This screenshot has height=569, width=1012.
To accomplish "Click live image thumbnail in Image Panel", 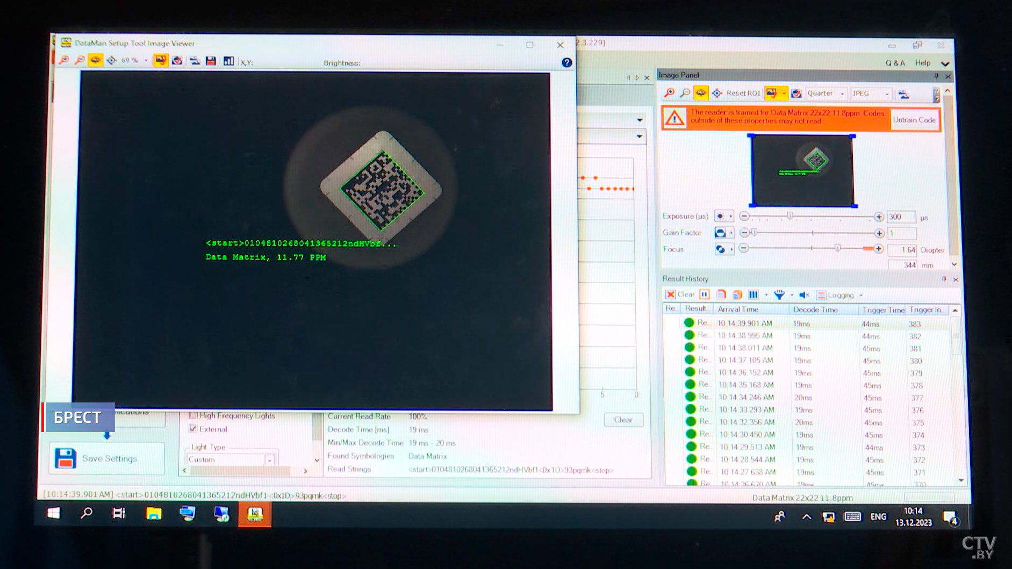I will tap(802, 170).
